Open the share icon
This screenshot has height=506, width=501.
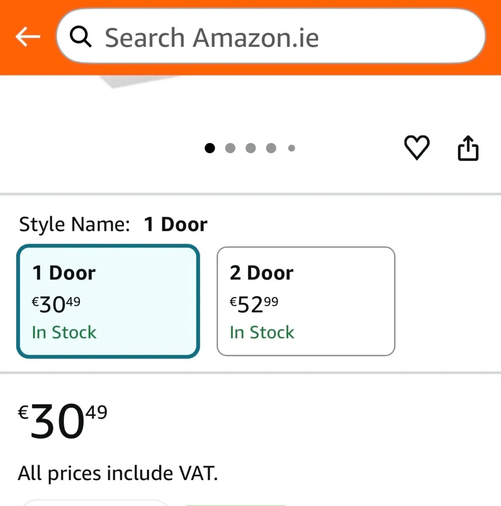pos(468,148)
